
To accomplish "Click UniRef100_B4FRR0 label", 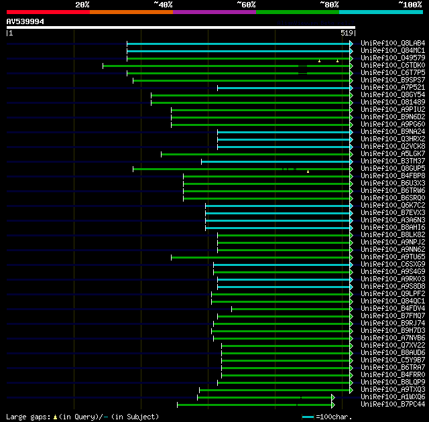I will point(393,375).
